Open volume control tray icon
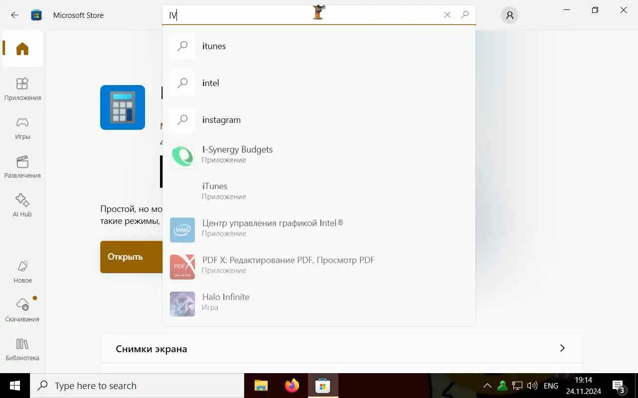Image resolution: width=638 pixels, height=398 pixels. tap(532, 386)
